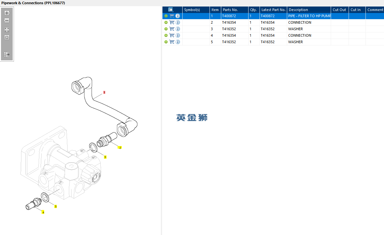Screen dimensions: 384x235
Task: Add item 3 WASHER to cart
Action: [172, 29]
